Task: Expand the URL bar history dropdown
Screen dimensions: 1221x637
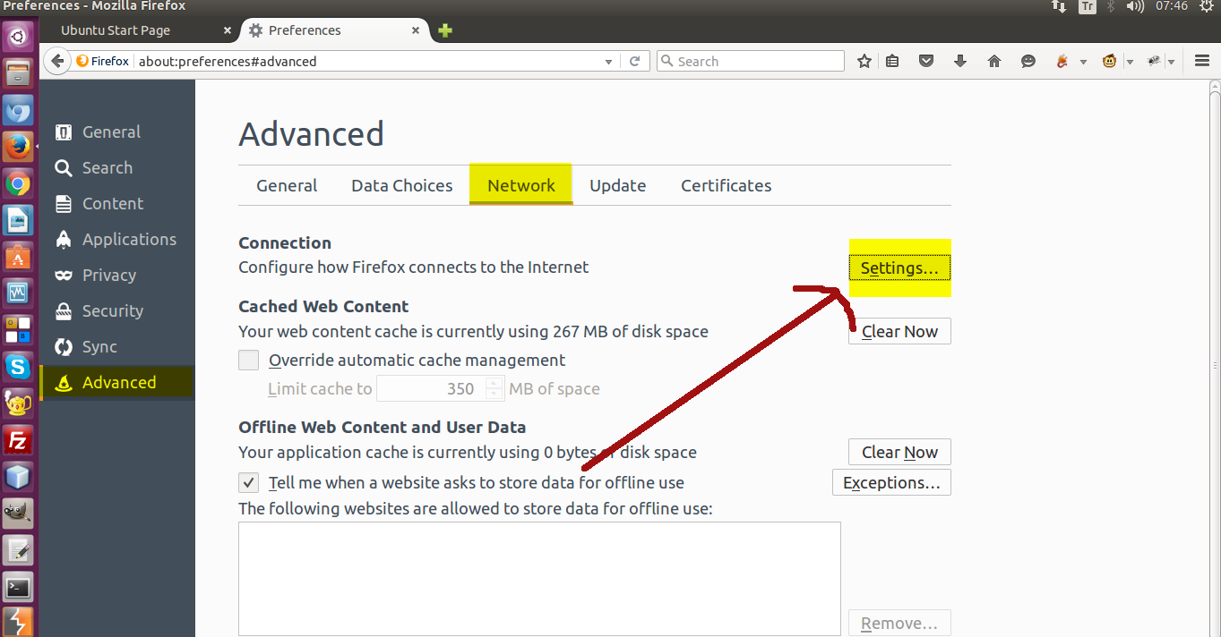Action: (x=609, y=62)
